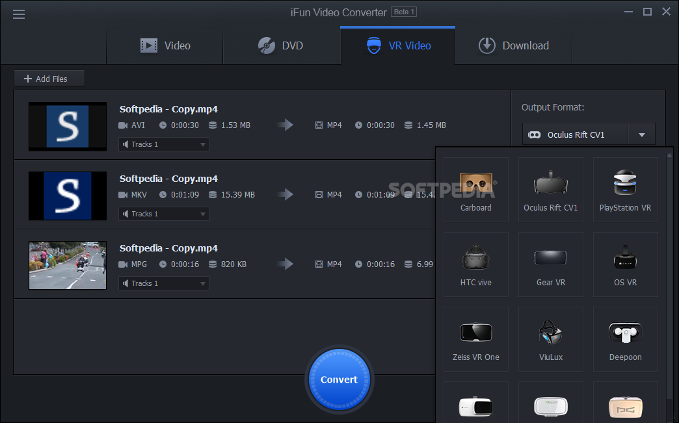679x423 pixels.
Task: Click the 1.53 MB source size
Action: 235,125
